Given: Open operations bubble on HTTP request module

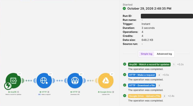Looking at the screenshot, I should click(x=50, y=74).
